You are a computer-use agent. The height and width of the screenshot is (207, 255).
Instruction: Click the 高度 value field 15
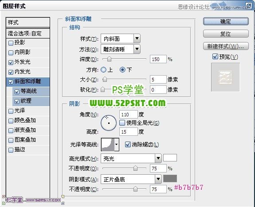tap(129, 131)
